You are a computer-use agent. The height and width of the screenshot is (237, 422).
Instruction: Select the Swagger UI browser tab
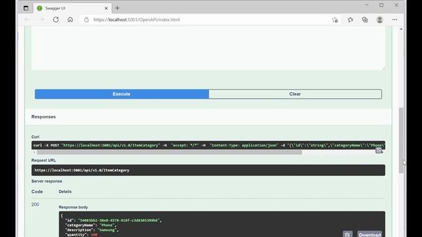pos(73,9)
